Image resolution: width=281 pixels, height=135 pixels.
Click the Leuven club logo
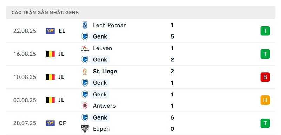pos(85,48)
